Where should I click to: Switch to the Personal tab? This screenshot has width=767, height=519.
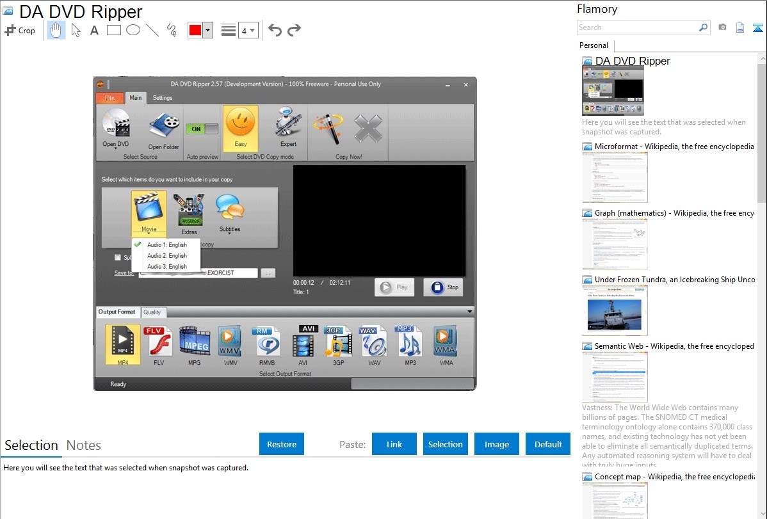594,45
